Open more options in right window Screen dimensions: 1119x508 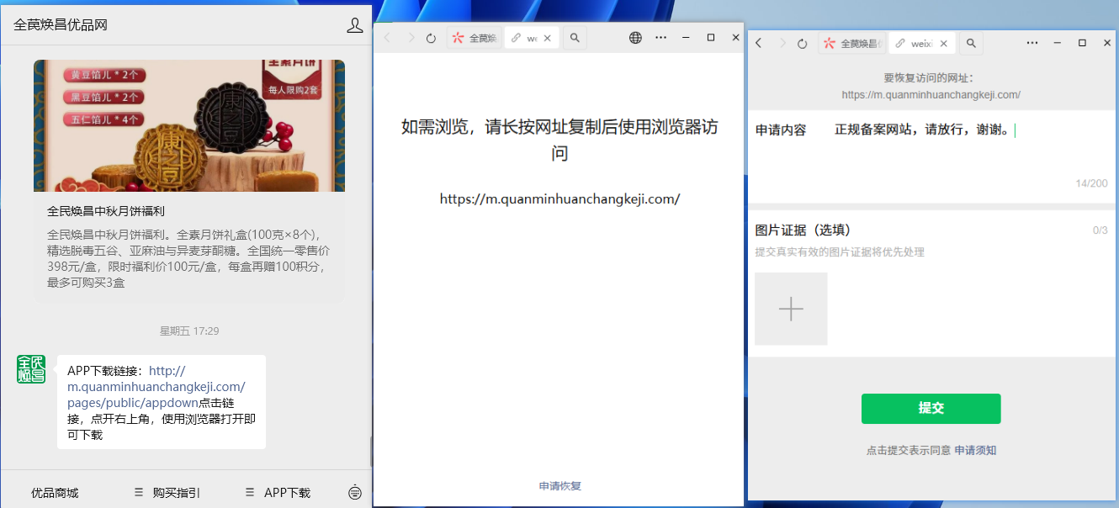[1032, 43]
